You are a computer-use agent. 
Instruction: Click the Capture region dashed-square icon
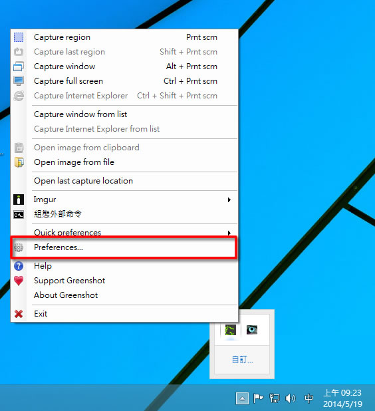(19, 37)
